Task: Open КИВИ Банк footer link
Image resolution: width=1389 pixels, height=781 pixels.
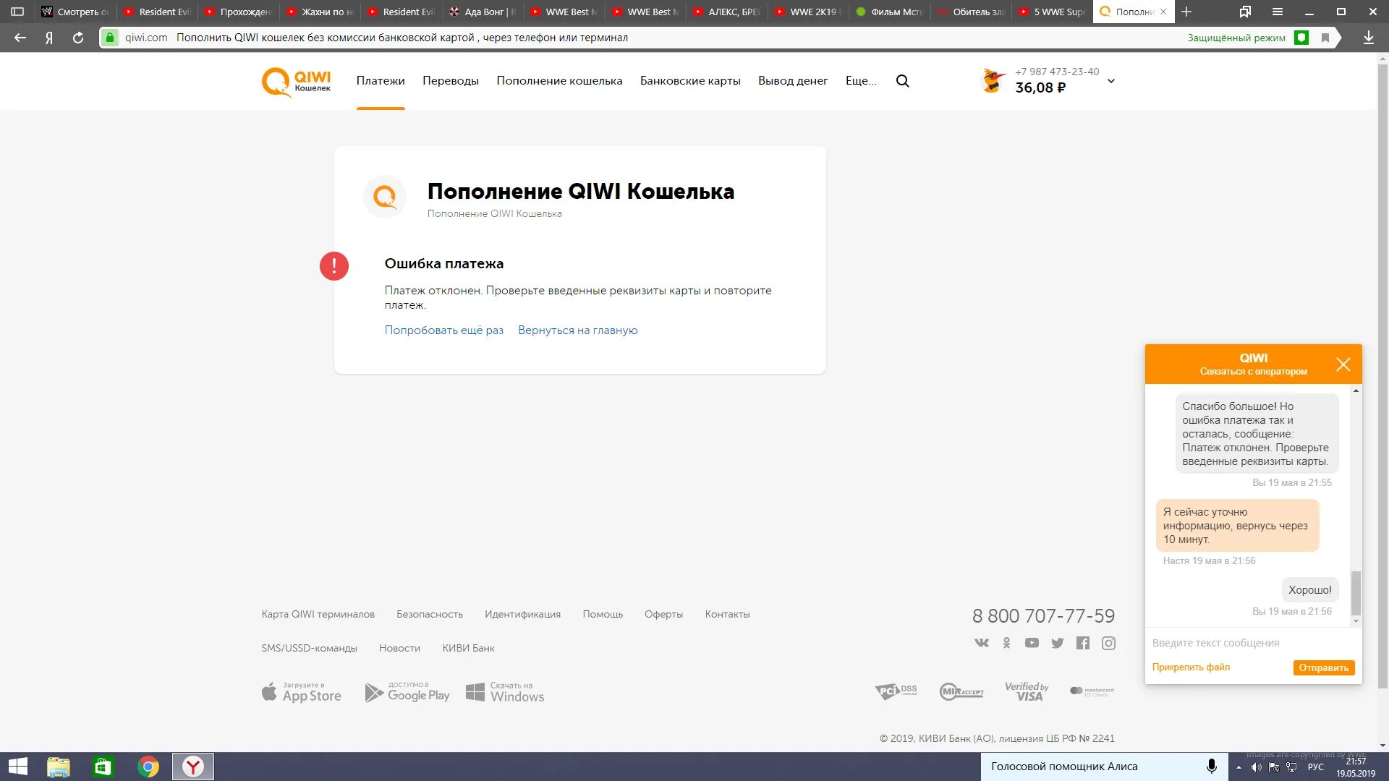Action: tap(468, 648)
